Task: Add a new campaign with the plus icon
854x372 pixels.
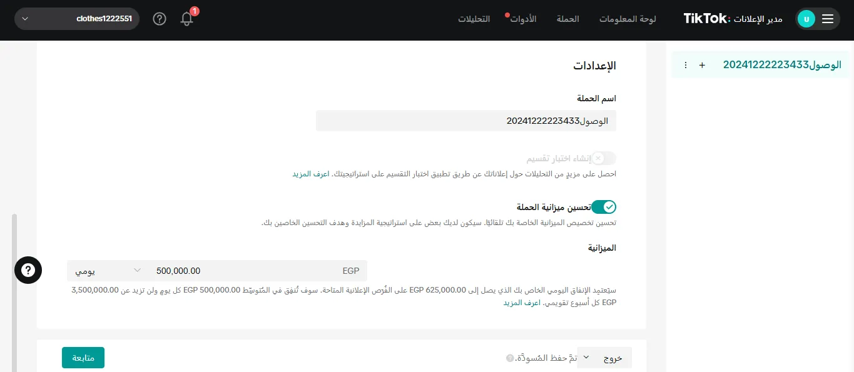Action: pyautogui.click(x=702, y=64)
